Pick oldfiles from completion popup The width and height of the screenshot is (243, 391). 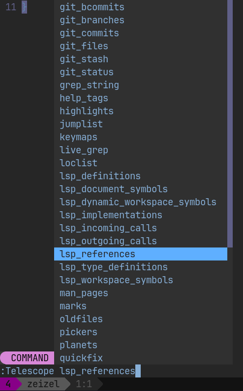pos(141,319)
